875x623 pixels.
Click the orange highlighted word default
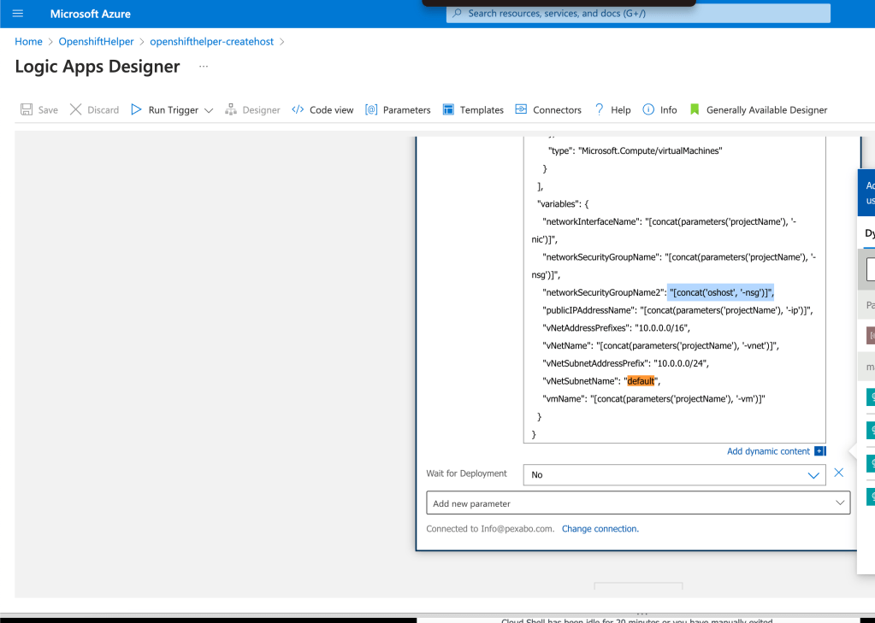click(641, 381)
